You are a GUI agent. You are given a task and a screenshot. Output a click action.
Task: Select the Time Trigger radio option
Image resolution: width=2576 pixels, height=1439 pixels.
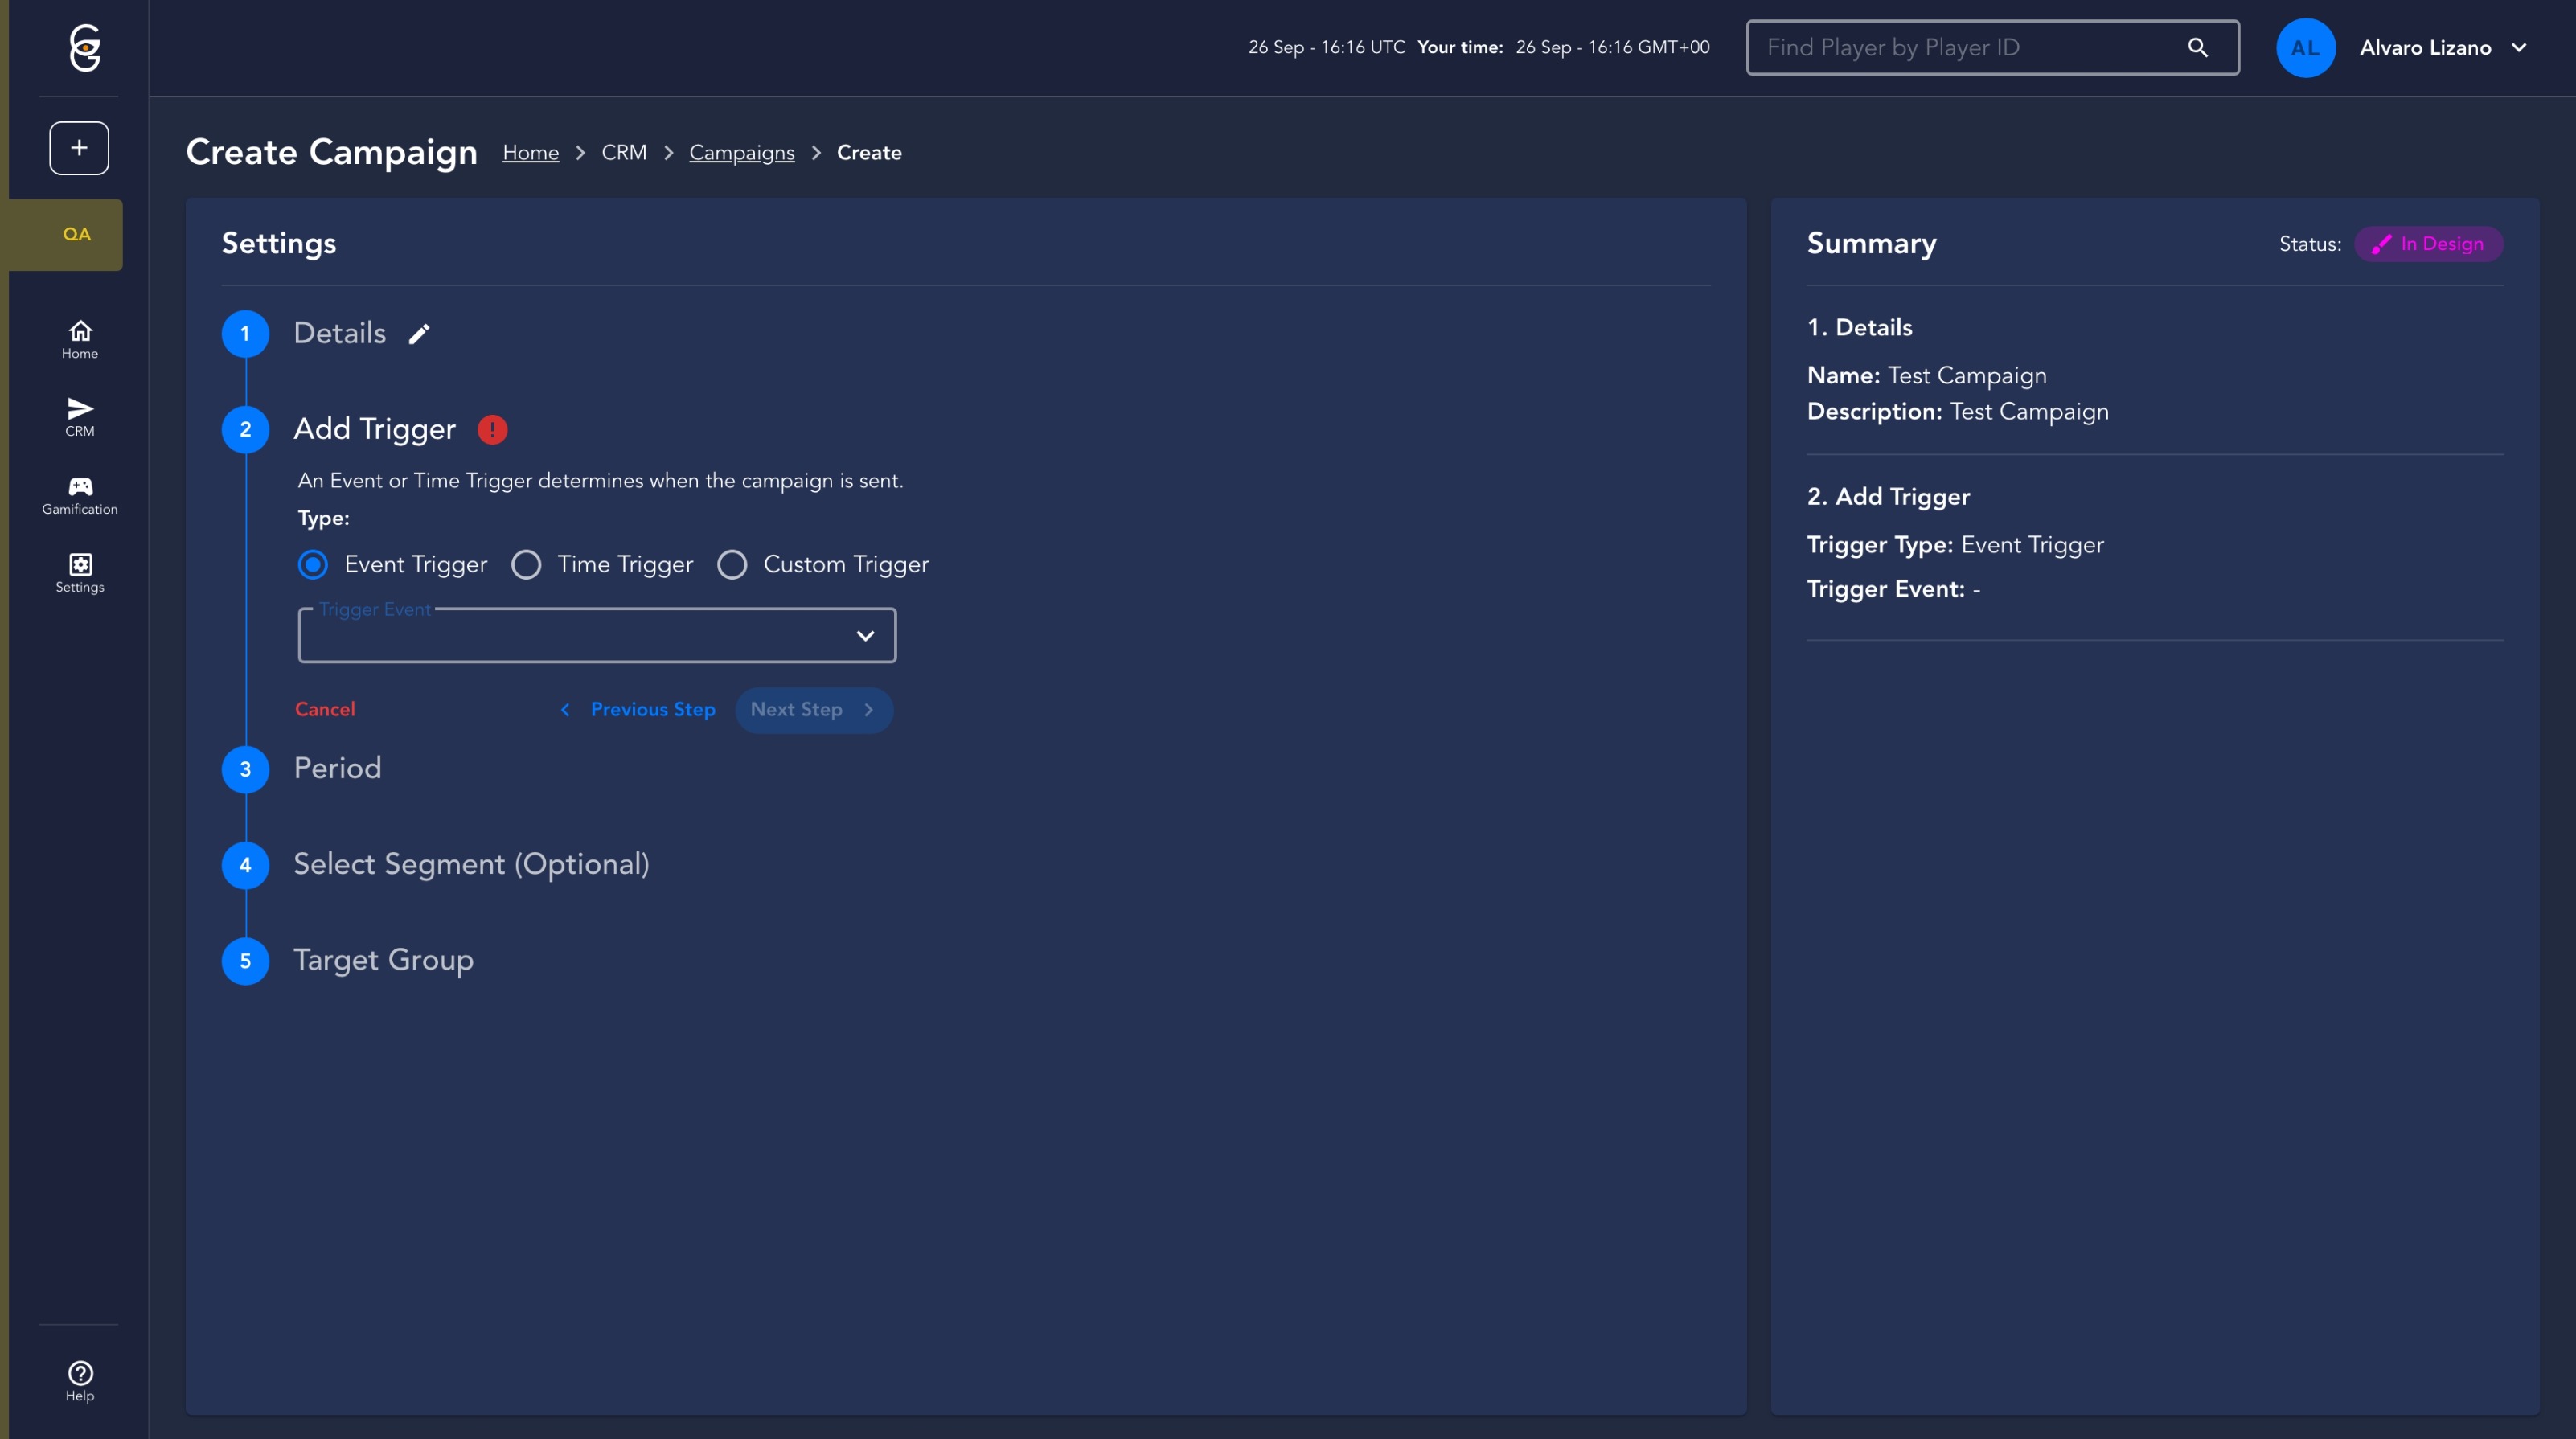coord(526,565)
